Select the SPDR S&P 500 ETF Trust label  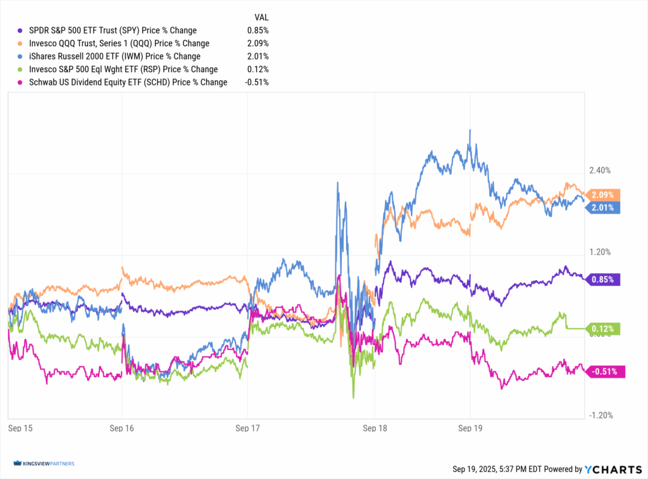point(113,30)
